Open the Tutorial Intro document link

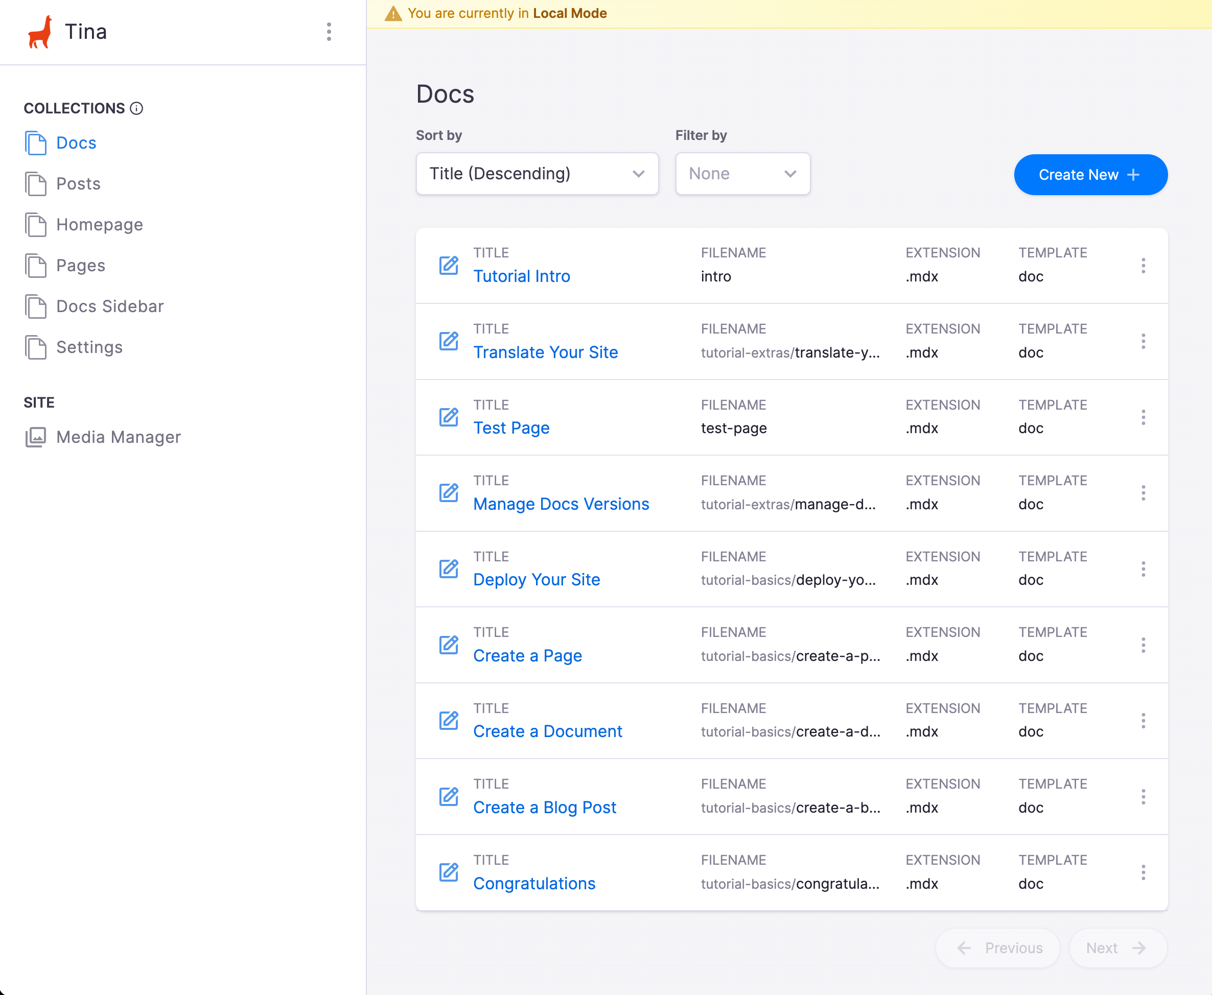click(522, 276)
